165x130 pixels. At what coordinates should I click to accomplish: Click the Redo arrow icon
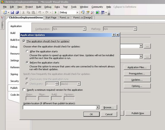coord(47,13)
